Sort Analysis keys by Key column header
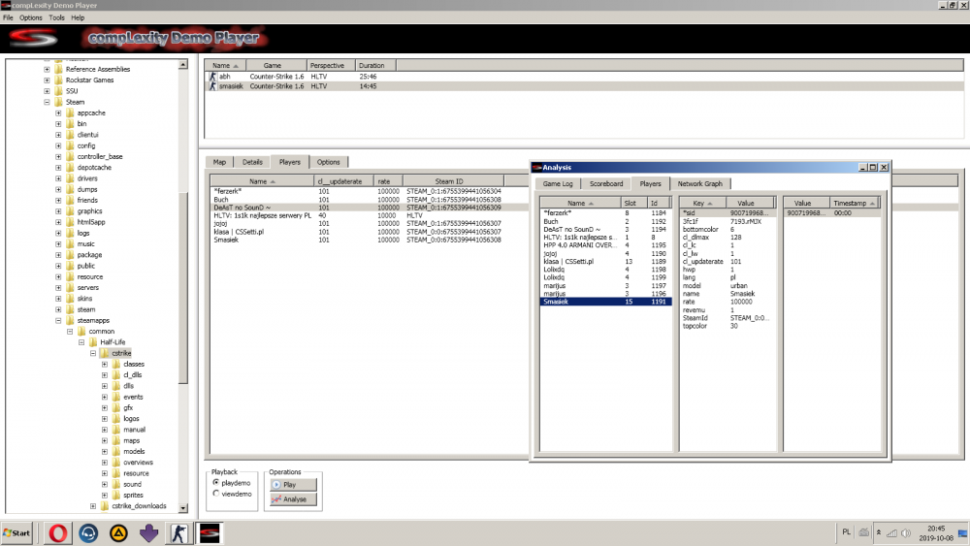Viewport: 970px width, 546px height. [702, 203]
